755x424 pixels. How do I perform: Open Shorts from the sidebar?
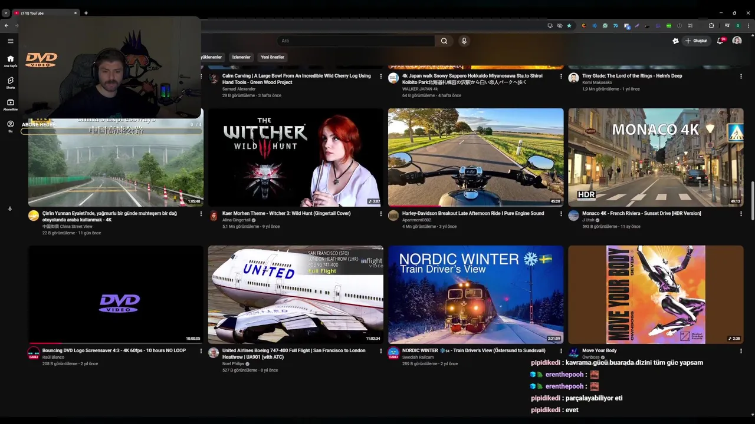[x=10, y=82]
